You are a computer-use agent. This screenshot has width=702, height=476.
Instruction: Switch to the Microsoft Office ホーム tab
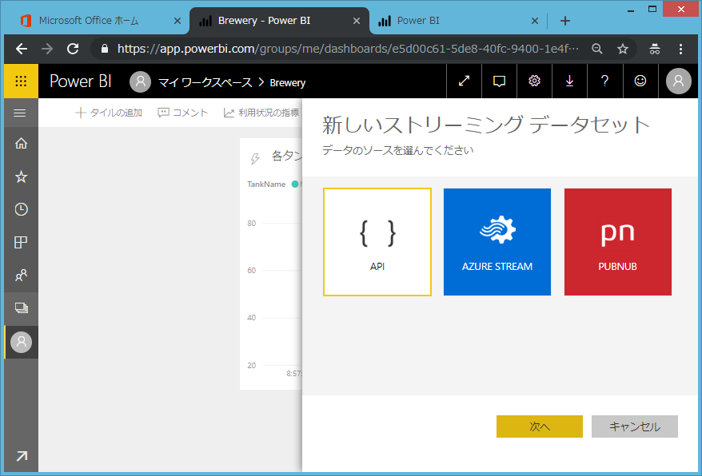tap(89, 21)
